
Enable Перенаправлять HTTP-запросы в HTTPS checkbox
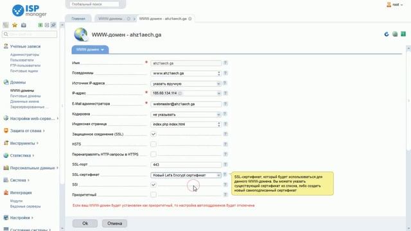[153, 154]
